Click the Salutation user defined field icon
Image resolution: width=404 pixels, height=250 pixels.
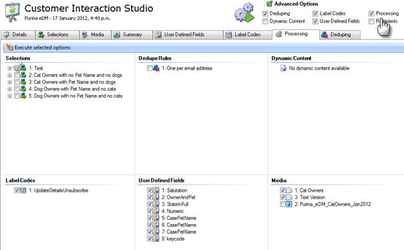(156, 191)
